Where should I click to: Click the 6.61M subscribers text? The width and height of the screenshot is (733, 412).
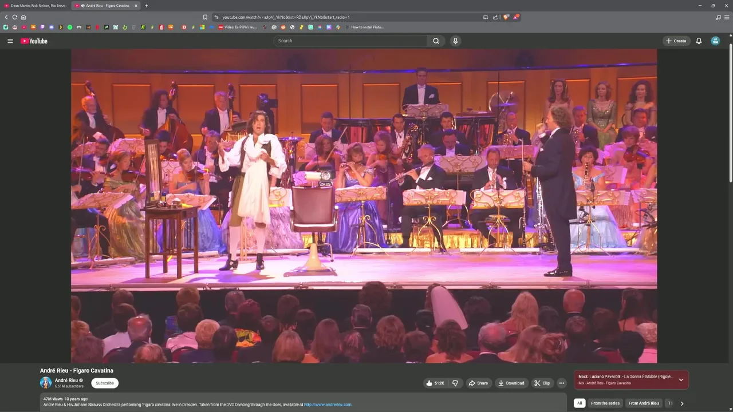pos(69,386)
